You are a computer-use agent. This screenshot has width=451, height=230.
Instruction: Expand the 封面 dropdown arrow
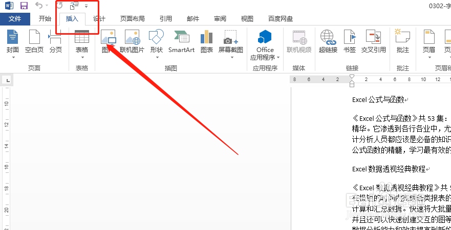coord(13,58)
